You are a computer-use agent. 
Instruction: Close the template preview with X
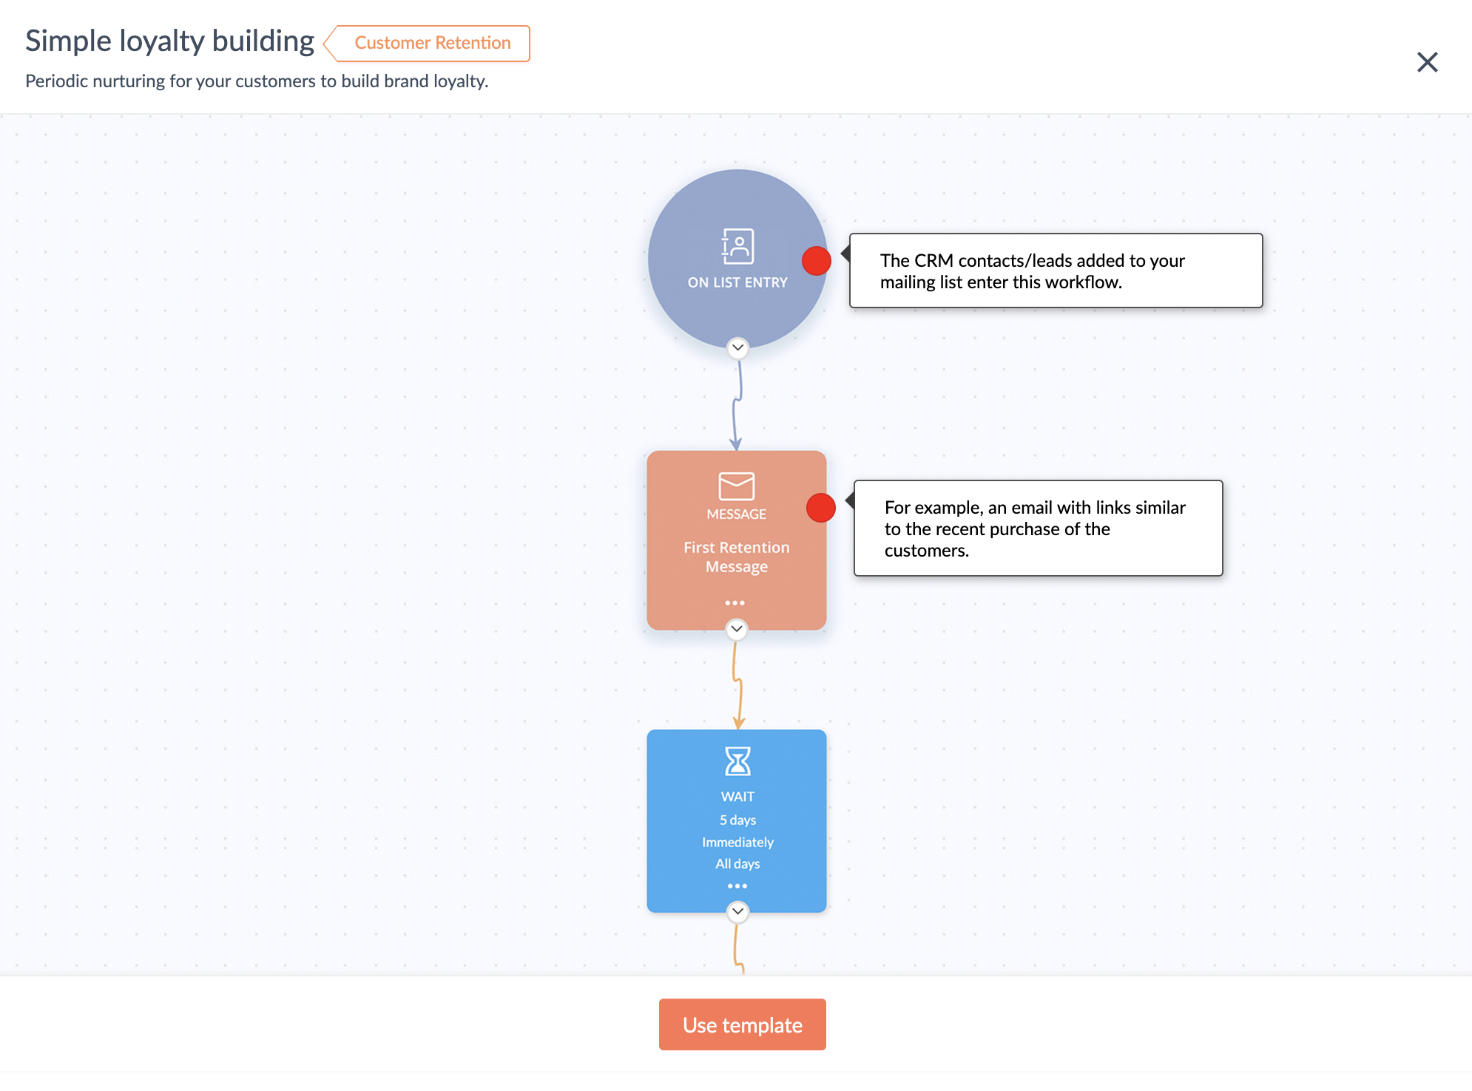pos(1427,62)
